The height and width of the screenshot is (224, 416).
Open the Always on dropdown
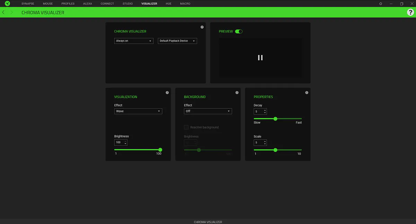point(134,41)
